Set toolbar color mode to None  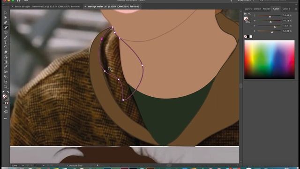(x=7, y=103)
